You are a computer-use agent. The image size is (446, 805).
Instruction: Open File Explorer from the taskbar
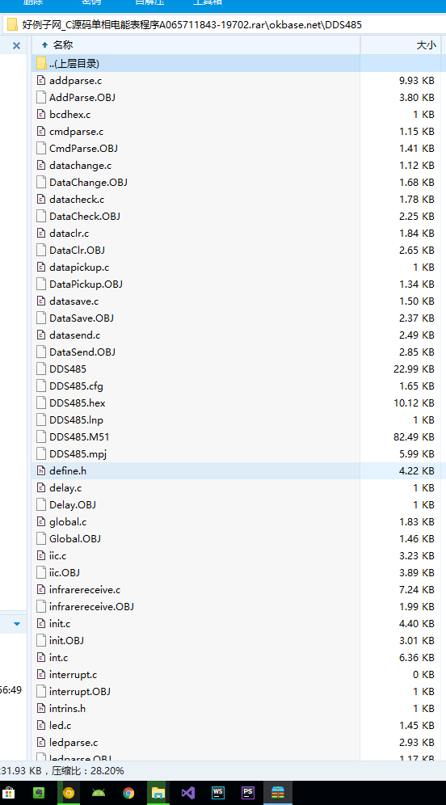tap(158, 793)
